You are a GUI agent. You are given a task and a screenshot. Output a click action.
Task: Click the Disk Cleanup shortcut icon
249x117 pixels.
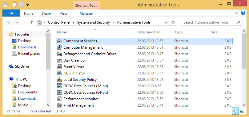coord(59,60)
